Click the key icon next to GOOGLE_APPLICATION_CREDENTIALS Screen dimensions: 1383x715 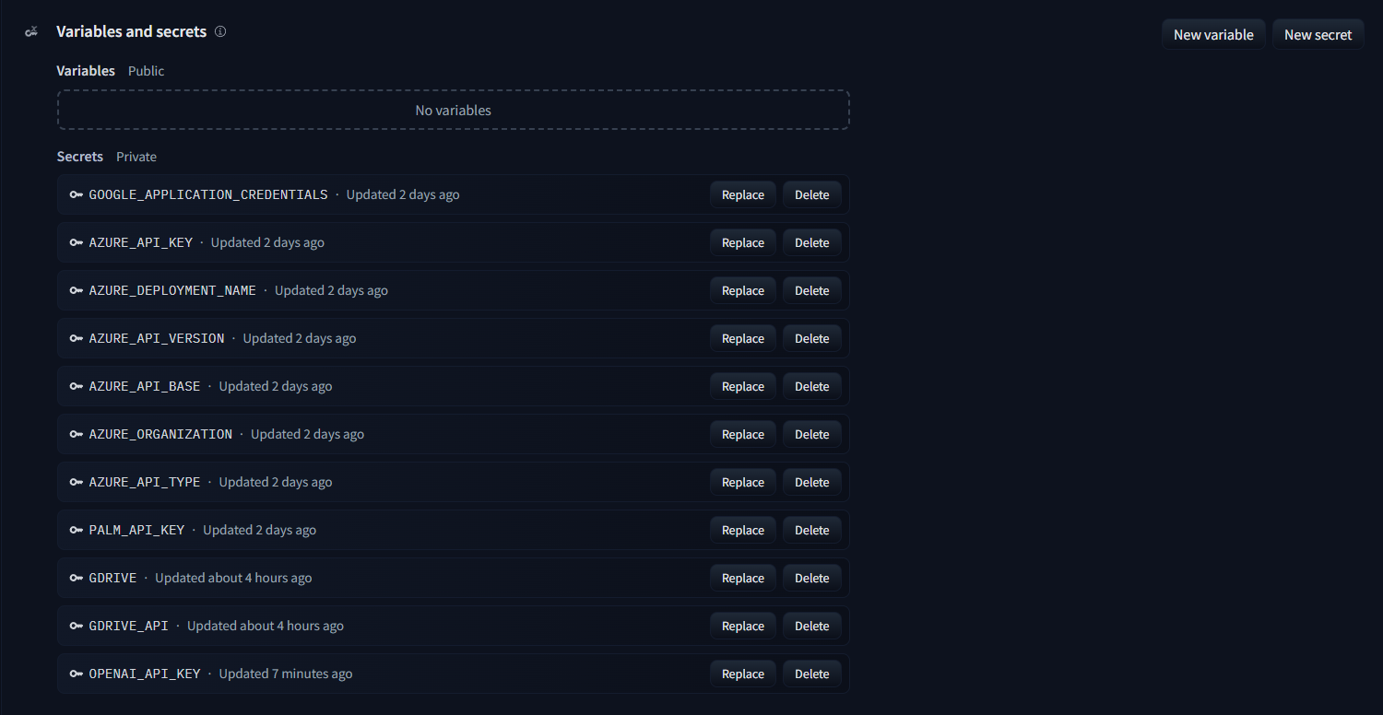(77, 194)
